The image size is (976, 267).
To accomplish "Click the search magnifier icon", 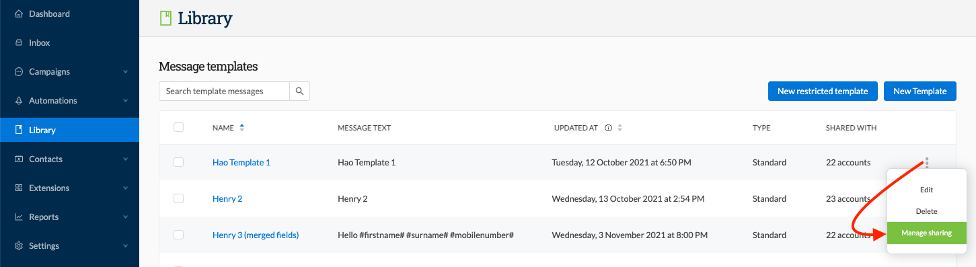I will click(x=299, y=91).
